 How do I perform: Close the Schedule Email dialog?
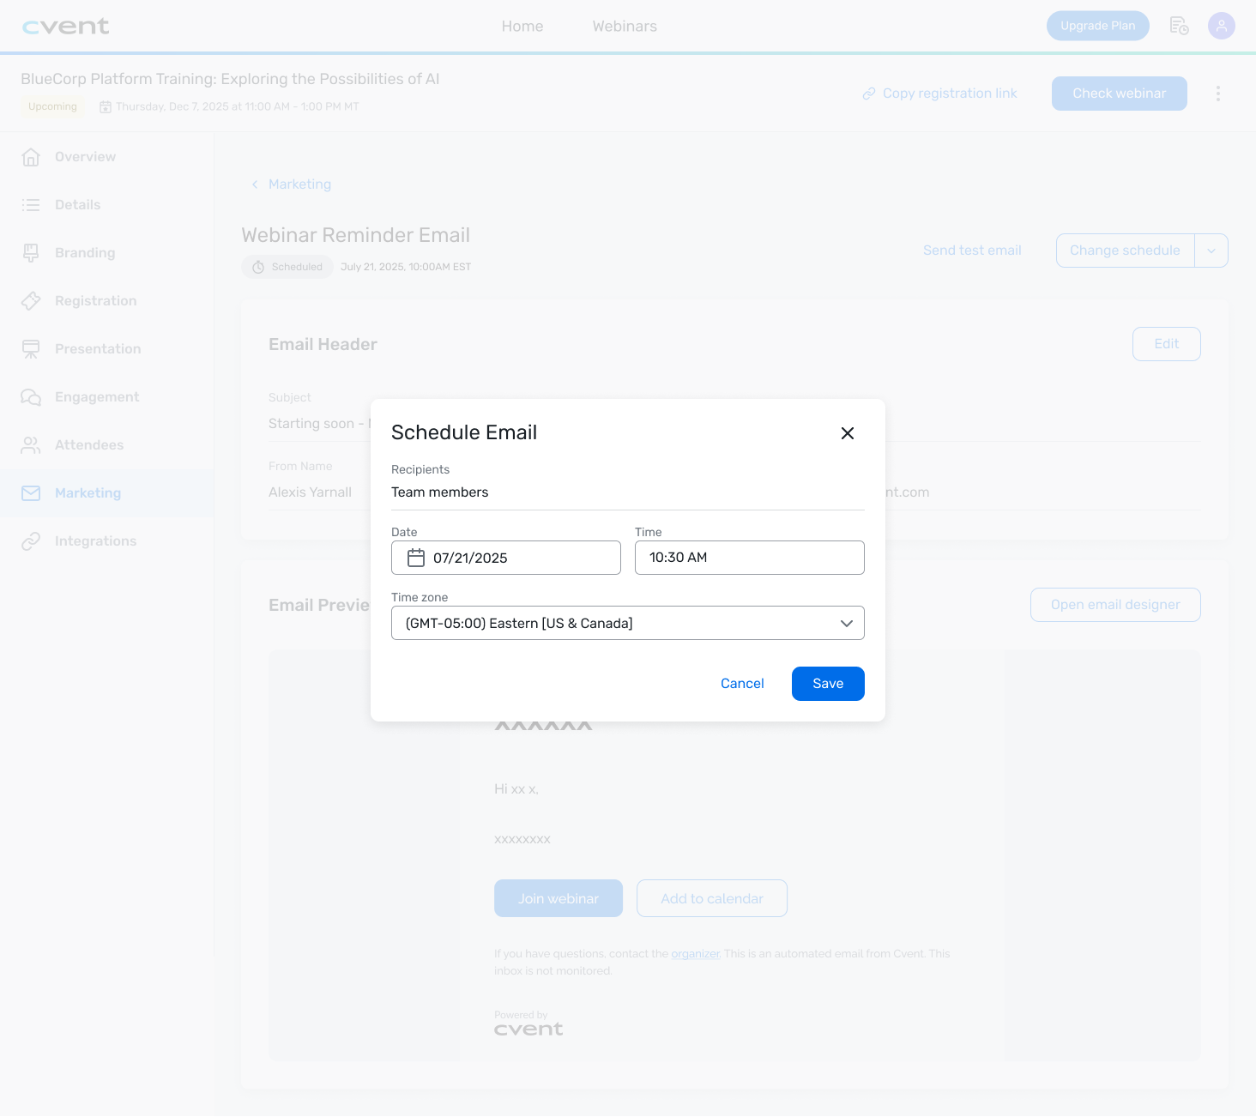[x=848, y=433]
